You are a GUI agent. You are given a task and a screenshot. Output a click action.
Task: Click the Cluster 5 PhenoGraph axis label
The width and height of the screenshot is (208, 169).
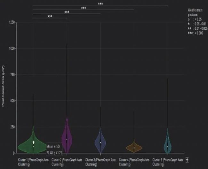point(167,161)
